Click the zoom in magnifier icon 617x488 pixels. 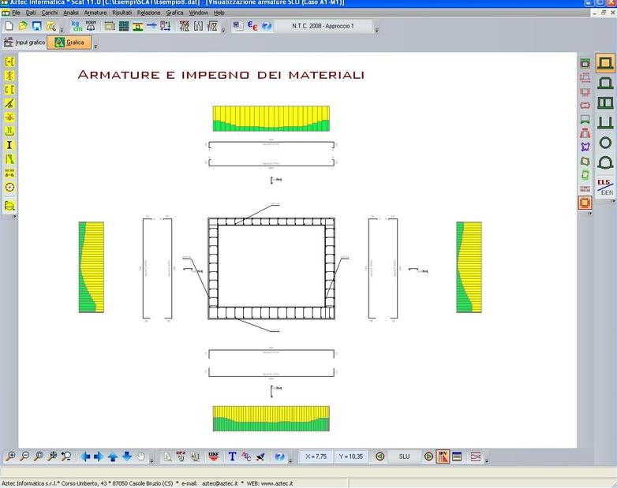(x=10, y=456)
